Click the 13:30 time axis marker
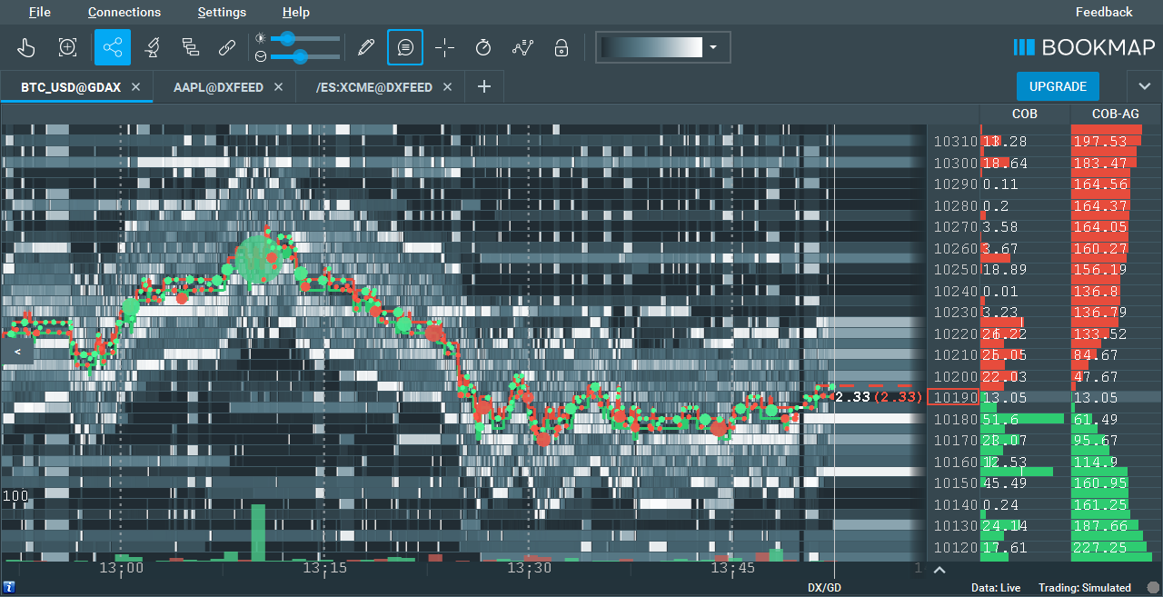The image size is (1163, 597). point(529,568)
